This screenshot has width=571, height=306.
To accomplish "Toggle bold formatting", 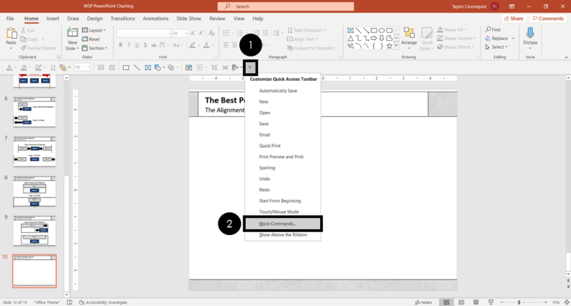I will (x=121, y=45).
